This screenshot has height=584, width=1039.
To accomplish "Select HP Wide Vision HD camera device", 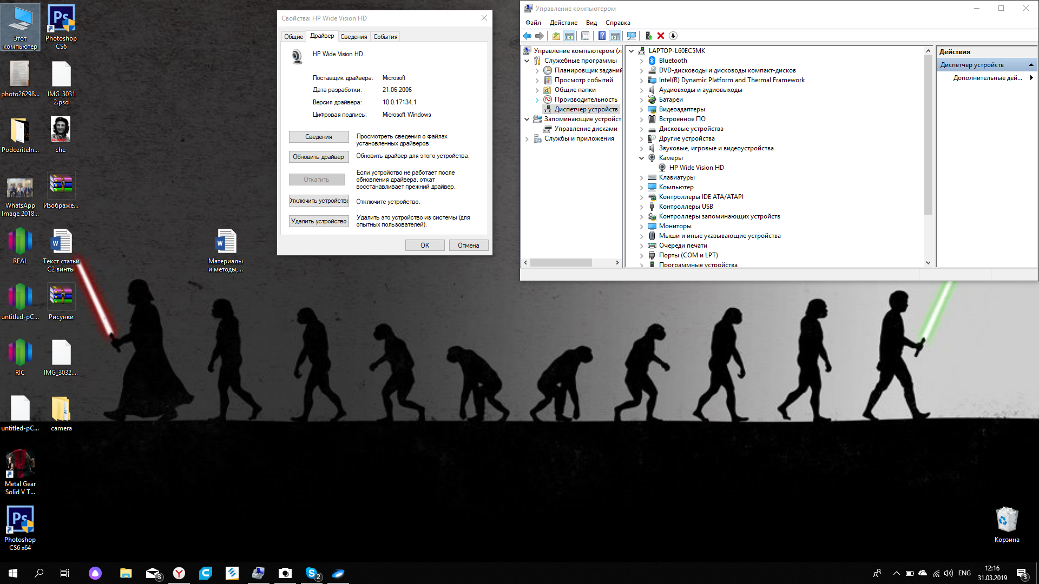I will click(x=696, y=168).
